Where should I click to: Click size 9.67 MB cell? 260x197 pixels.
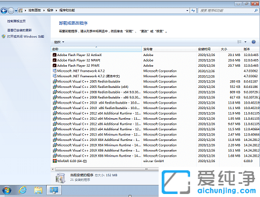pos(234,124)
